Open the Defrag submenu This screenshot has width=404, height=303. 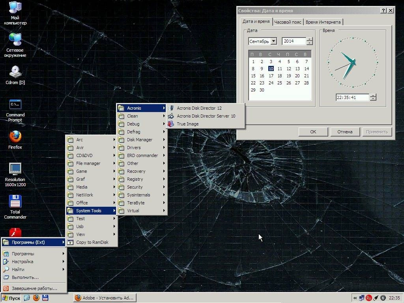142,132
